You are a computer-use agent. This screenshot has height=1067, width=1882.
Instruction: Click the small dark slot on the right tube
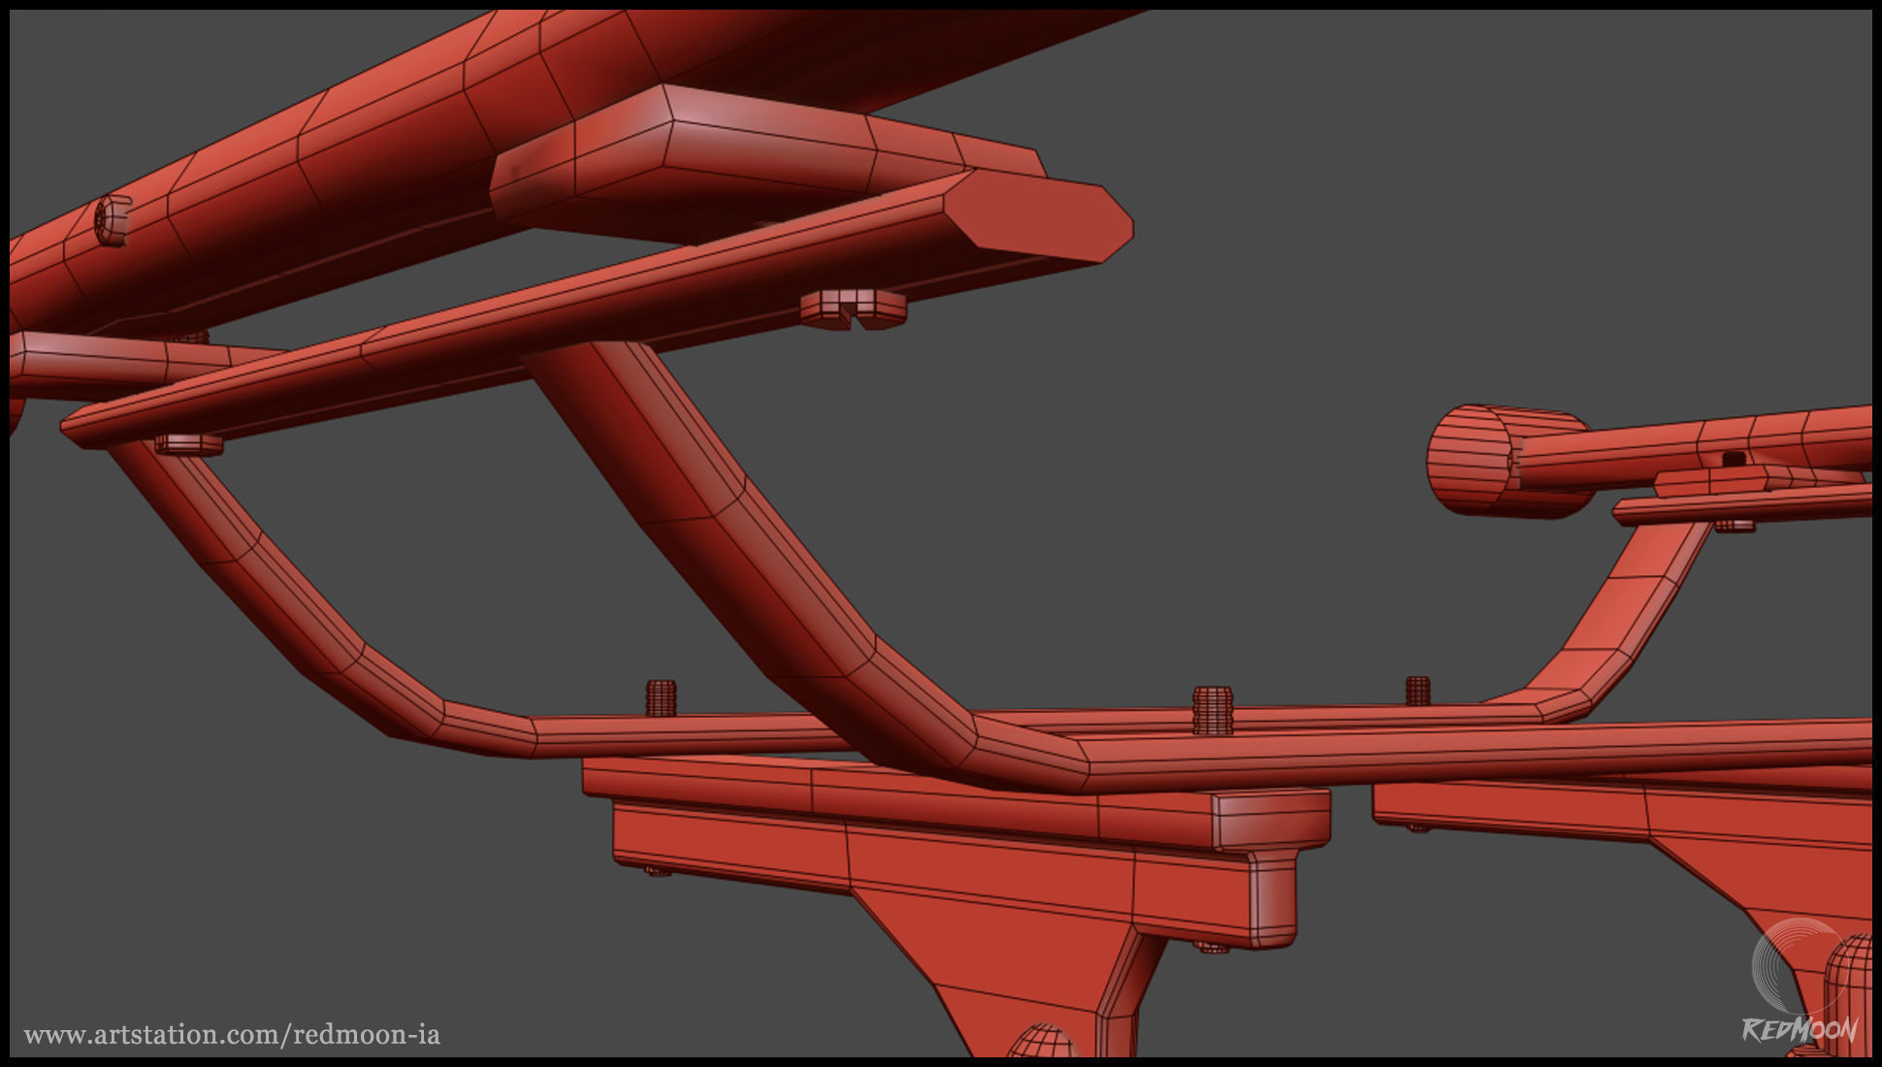1734,458
